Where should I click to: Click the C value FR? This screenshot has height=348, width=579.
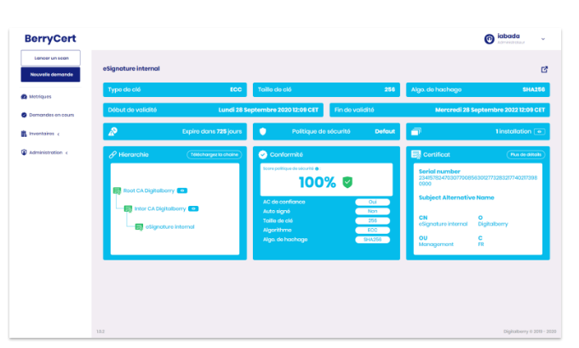(481, 244)
